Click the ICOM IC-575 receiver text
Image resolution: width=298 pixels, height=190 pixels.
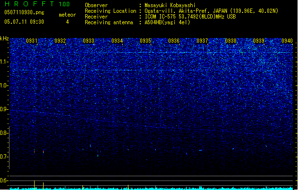click(190, 17)
